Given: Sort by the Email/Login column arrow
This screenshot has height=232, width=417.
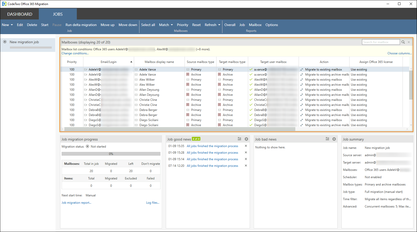Looking at the screenshot, I should [x=131, y=62].
